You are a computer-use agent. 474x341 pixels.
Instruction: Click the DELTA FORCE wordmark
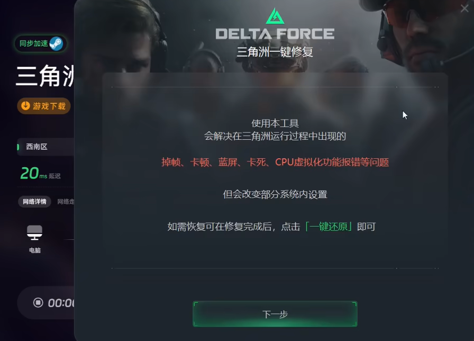point(275,33)
